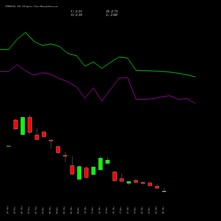Screen dimensions: 221x221
Task: Click the green upper line at its peak
Action: (26, 32)
